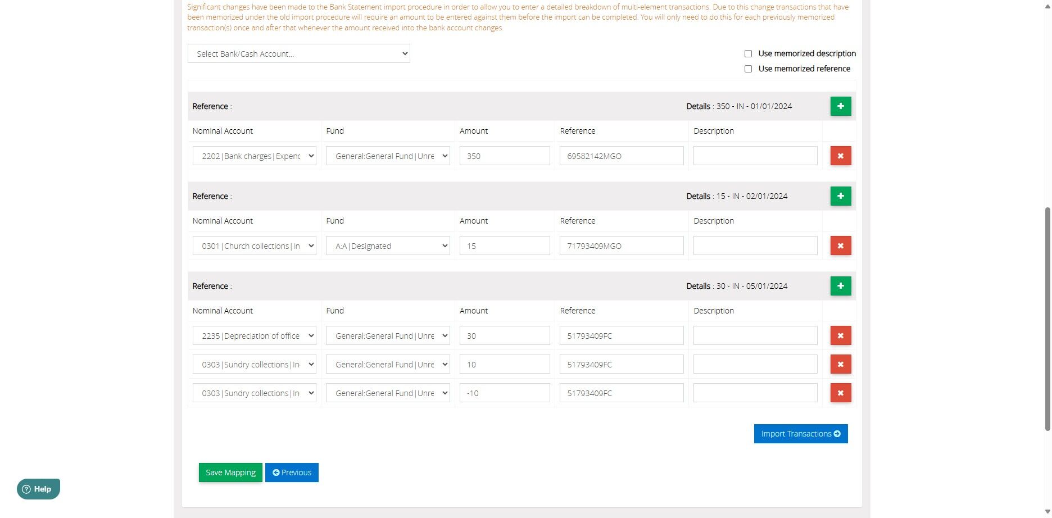1052x518 pixels.
Task: Click the Import Transactions button
Action: tap(800, 434)
